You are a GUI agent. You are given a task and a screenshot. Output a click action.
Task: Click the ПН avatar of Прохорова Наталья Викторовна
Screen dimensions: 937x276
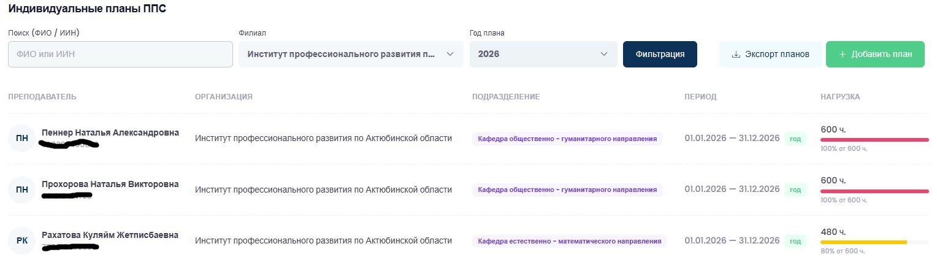[22, 190]
